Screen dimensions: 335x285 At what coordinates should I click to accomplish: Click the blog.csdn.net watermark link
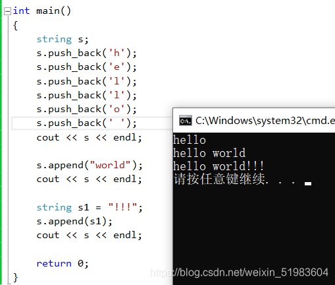[x=239, y=272]
